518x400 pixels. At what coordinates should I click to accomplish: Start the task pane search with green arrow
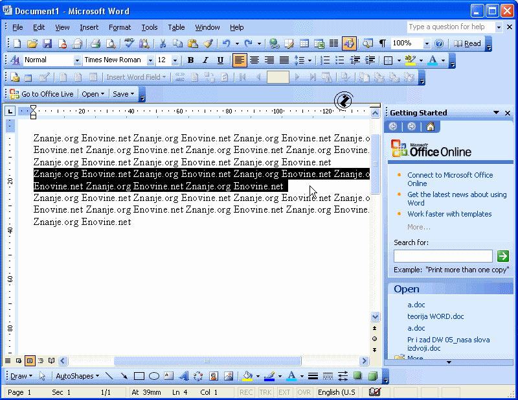pos(503,255)
